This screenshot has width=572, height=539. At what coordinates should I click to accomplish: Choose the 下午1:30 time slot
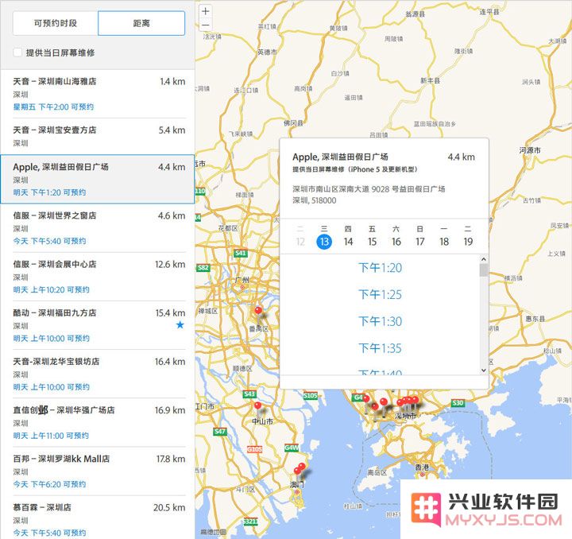(380, 321)
